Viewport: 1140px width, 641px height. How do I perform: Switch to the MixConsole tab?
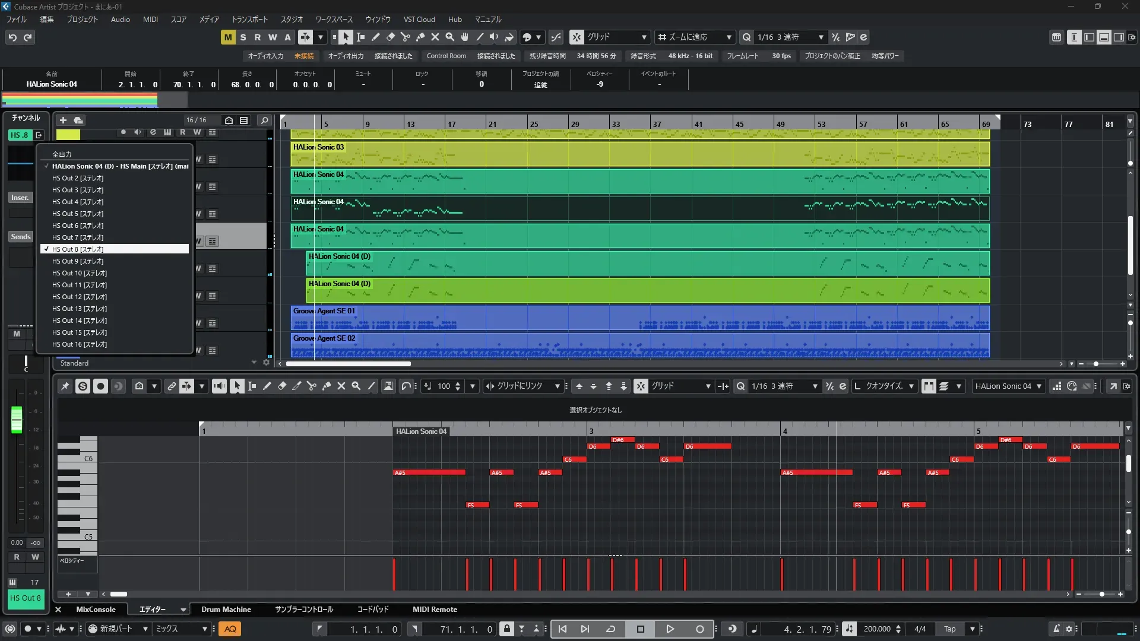pos(96,610)
